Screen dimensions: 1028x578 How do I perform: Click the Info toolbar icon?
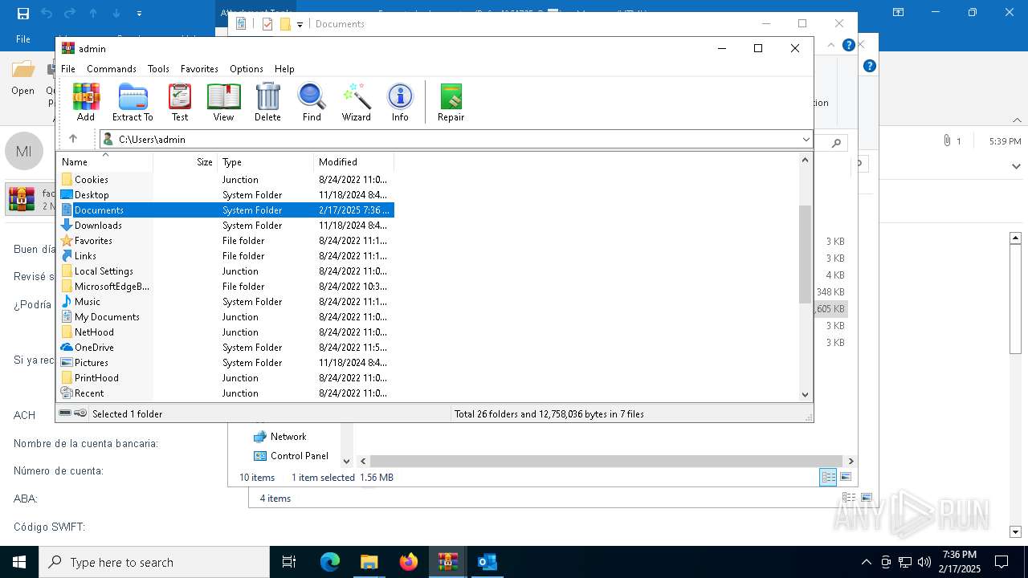point(400,102)
